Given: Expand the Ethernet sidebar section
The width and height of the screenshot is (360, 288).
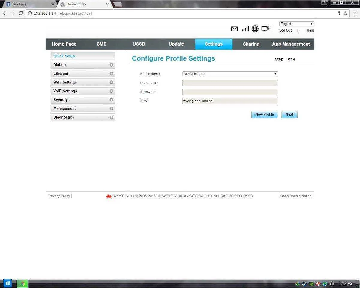Looking at the screenshot, I should [83, 73].
